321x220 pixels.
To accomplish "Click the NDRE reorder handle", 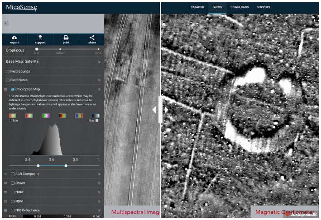I will 5,192.
